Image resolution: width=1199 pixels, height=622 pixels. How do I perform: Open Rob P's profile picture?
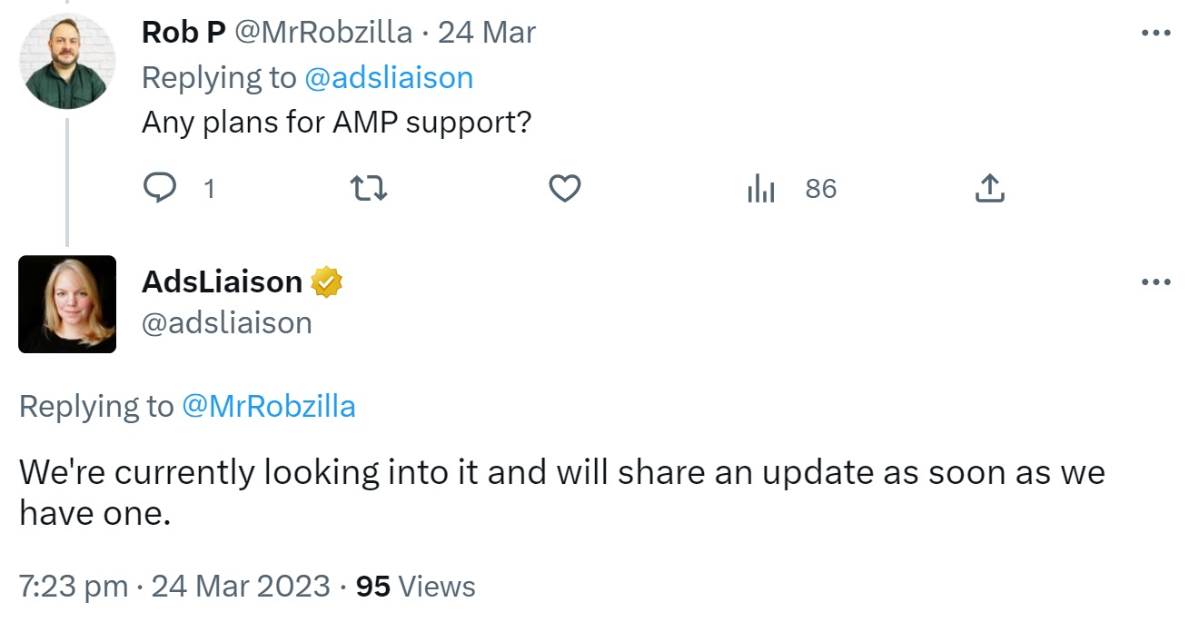pos(67,61)
